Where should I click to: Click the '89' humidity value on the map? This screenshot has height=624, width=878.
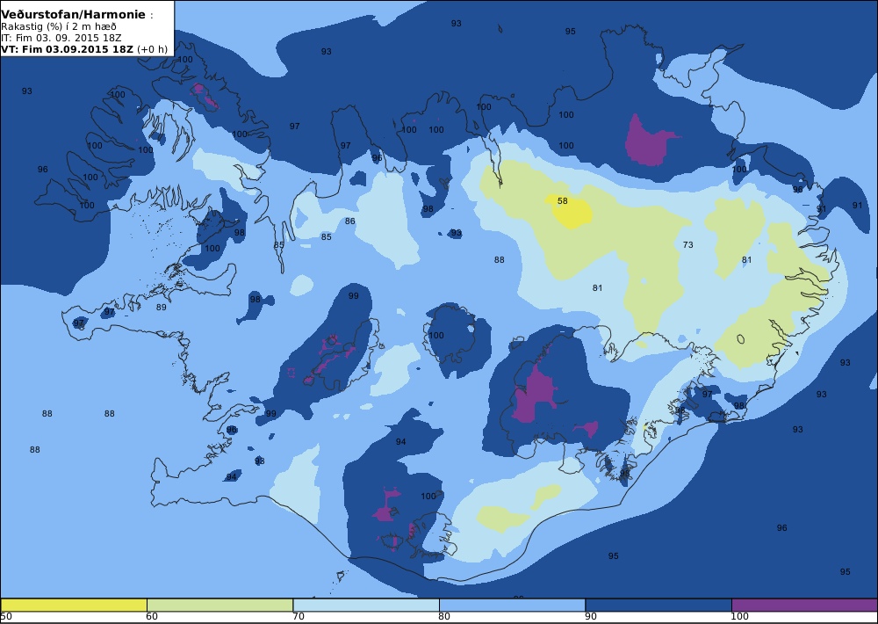(x=162, y=308)
